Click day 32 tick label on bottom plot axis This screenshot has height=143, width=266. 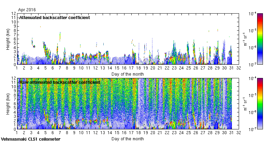pyautogui.click(x=238, y=133)
